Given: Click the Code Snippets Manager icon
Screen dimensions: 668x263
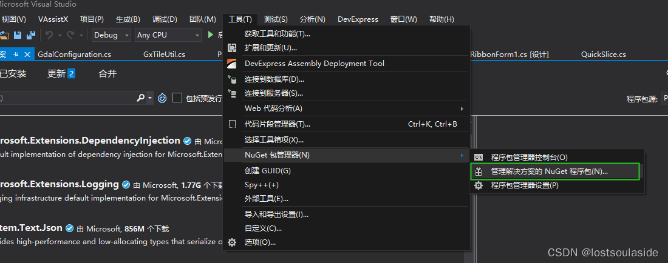Looking at the screenshot, I should (232, 124).
